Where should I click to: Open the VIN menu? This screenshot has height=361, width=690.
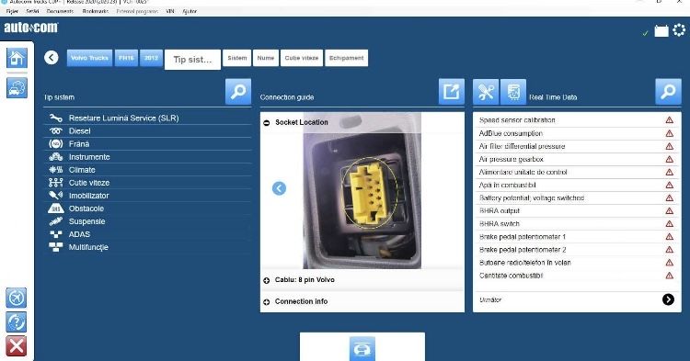[170, 11]
